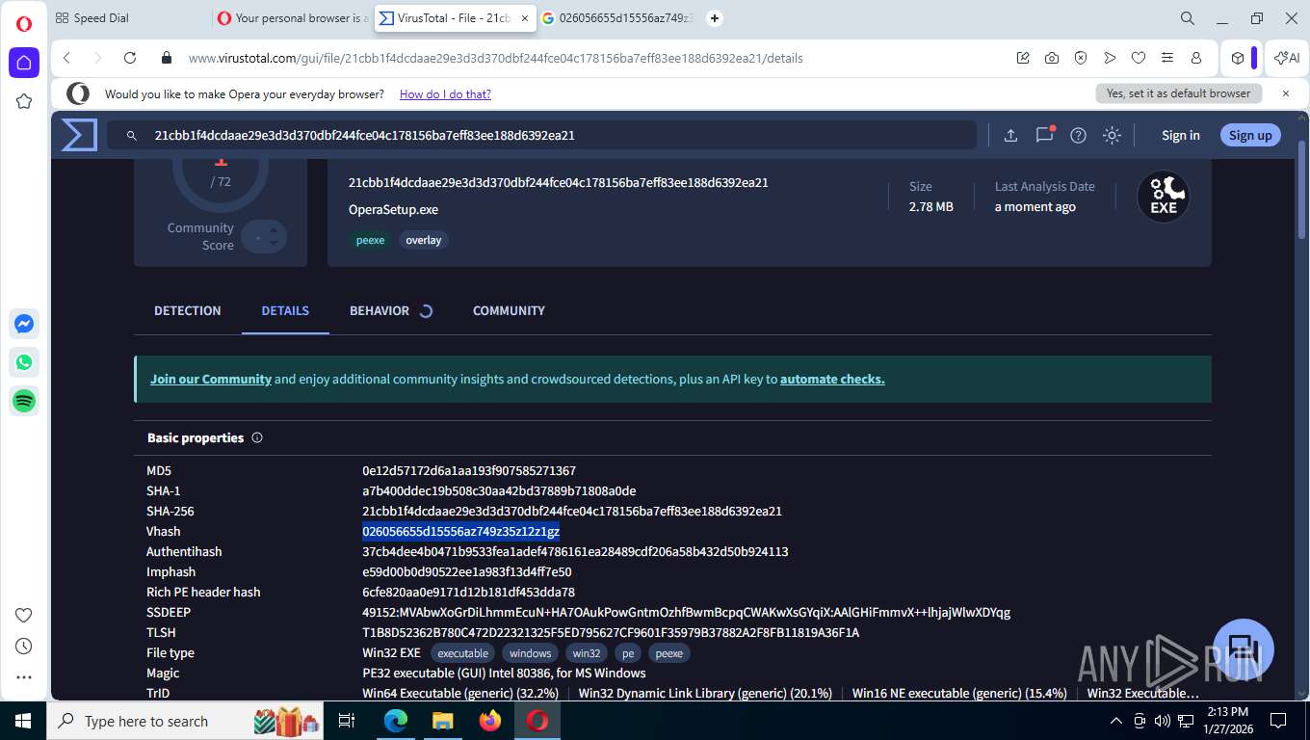1310x740 pixels.
Task: Click Yes, set it as default browser
Action: (1178, 93)
